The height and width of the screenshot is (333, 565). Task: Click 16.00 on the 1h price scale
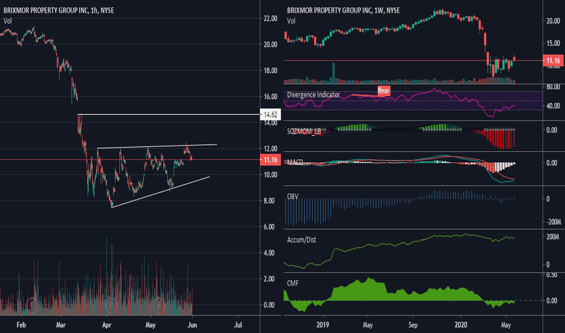point(270,96)
